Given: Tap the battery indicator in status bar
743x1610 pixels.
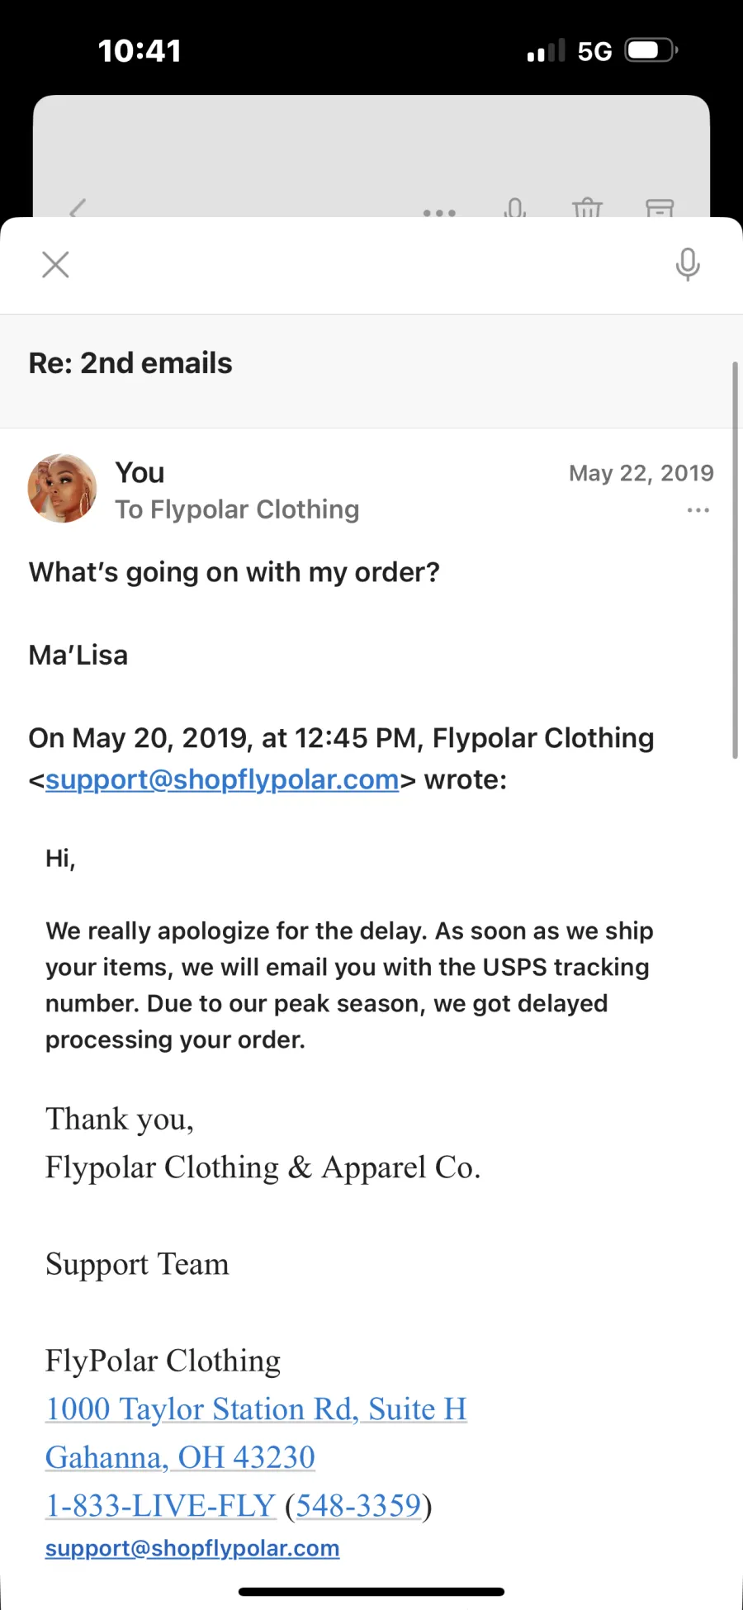Looking at the screenshot, I should (x=651, y=51).
